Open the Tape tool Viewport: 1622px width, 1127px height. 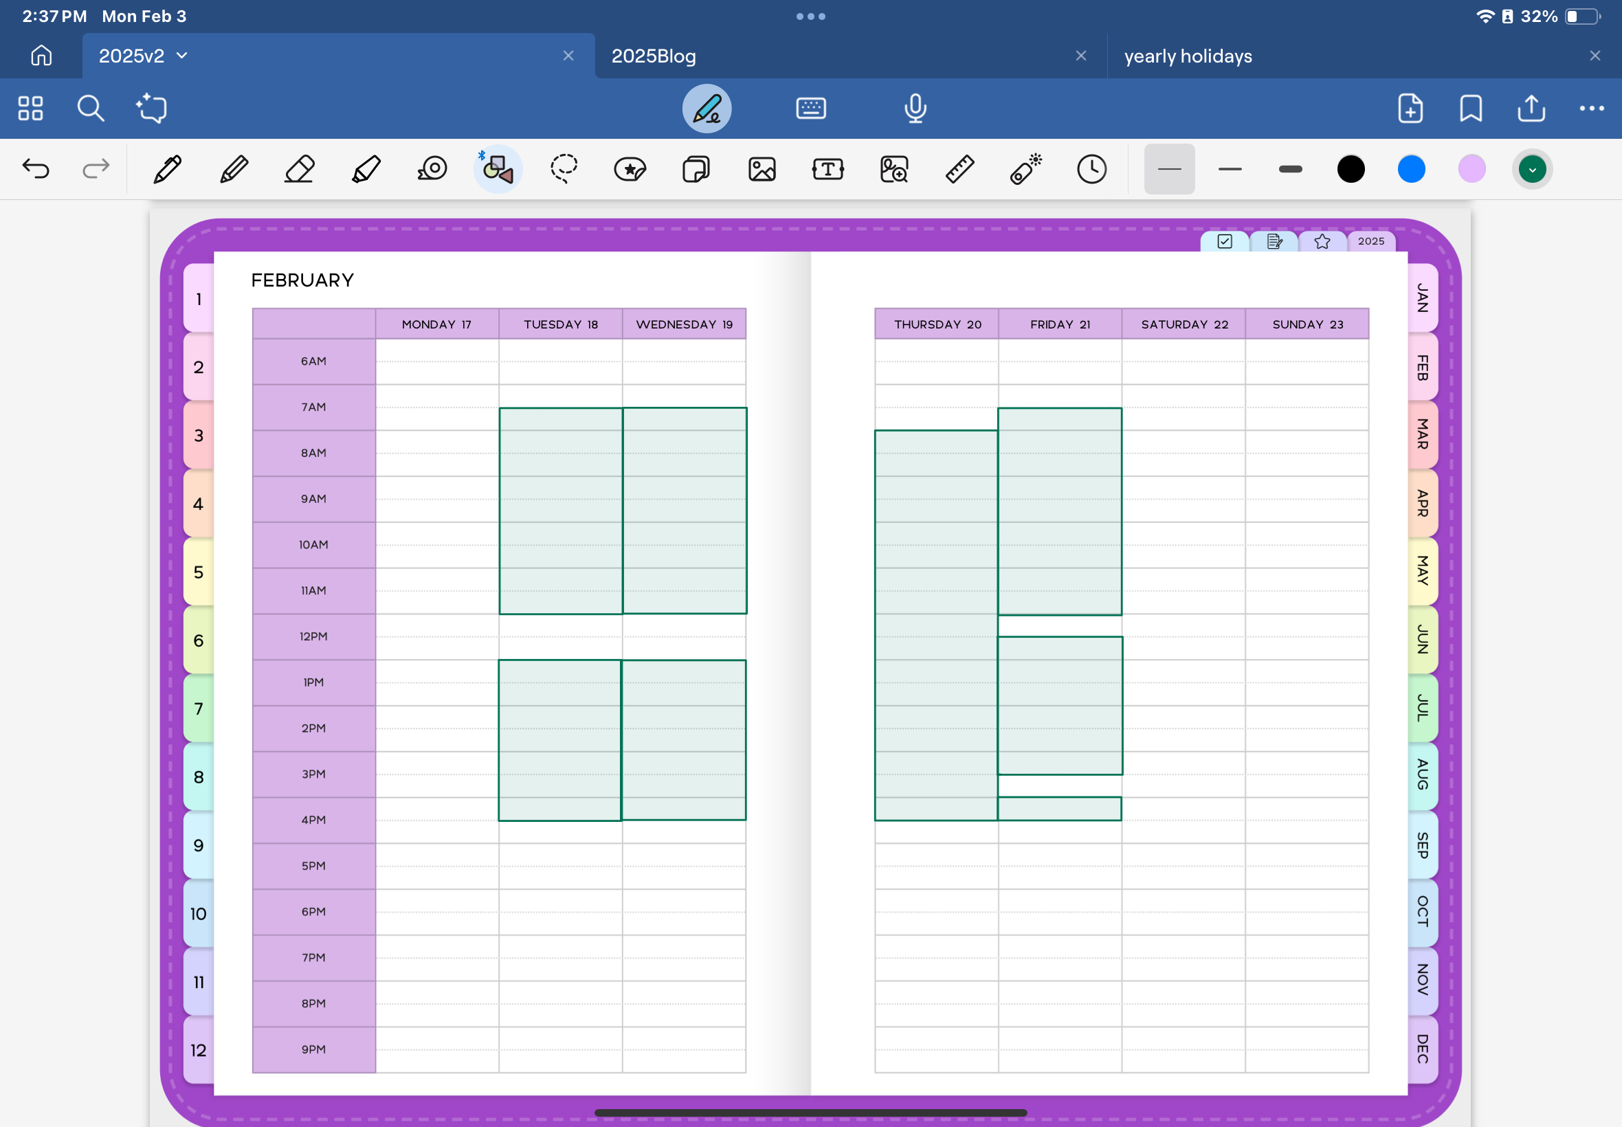coord(432,170)
